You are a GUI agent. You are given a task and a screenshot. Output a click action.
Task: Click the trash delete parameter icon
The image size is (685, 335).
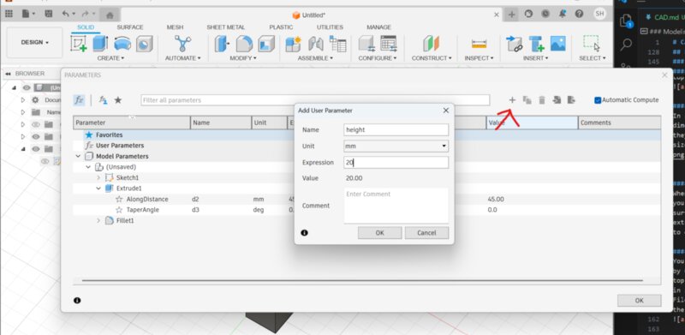(x=542, y=100)
